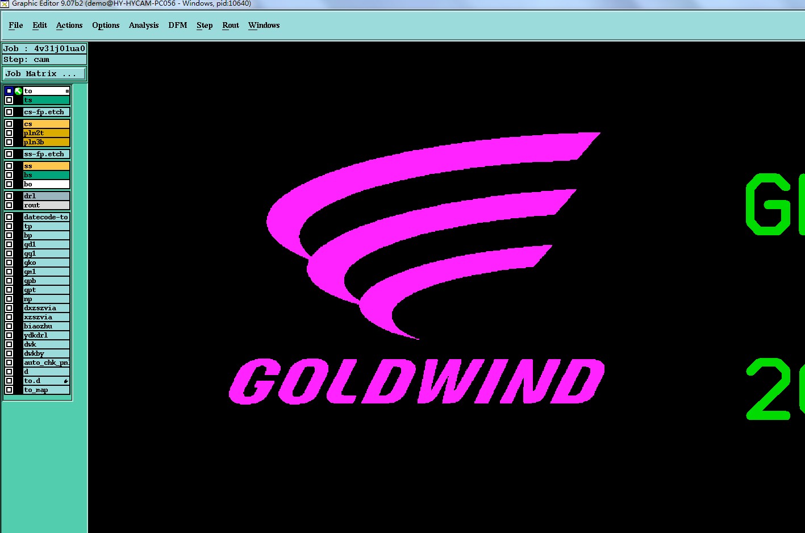Click the green arrow icon beside layer to
The width and height of the screenshot is (805, 533).
[x=18, y=91]
